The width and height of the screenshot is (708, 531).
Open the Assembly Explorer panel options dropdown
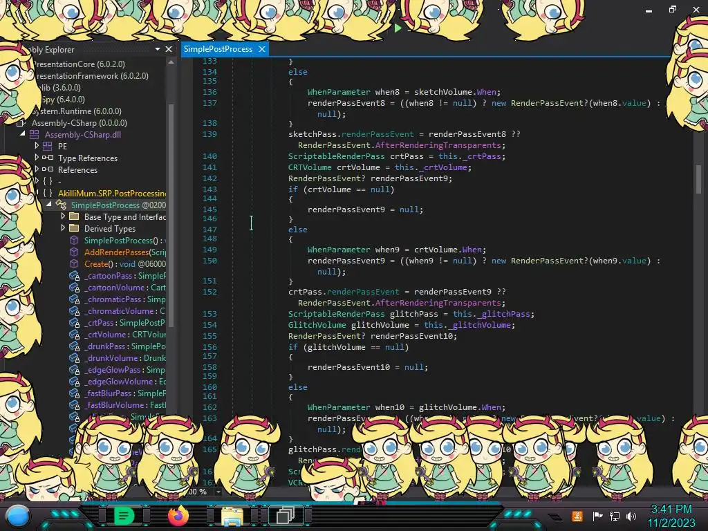pyautogui.click(x=157, y=49)
